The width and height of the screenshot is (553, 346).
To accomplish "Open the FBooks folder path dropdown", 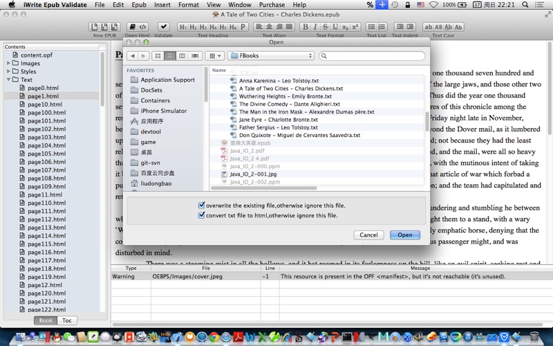I will [x=271, y=56].
